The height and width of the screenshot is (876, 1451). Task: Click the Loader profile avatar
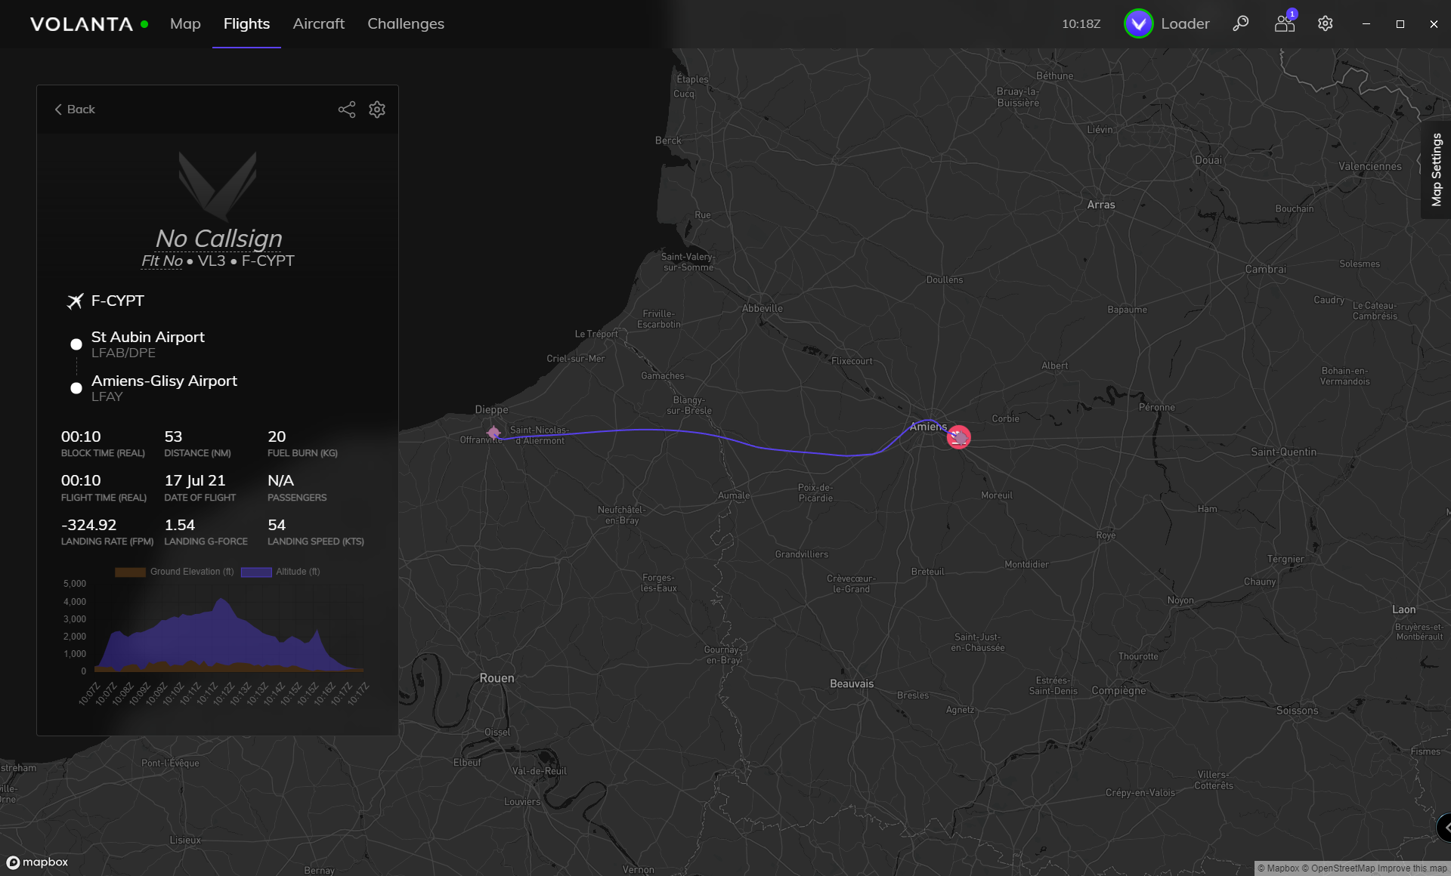pyautogui.click(x=1138, y=23)
